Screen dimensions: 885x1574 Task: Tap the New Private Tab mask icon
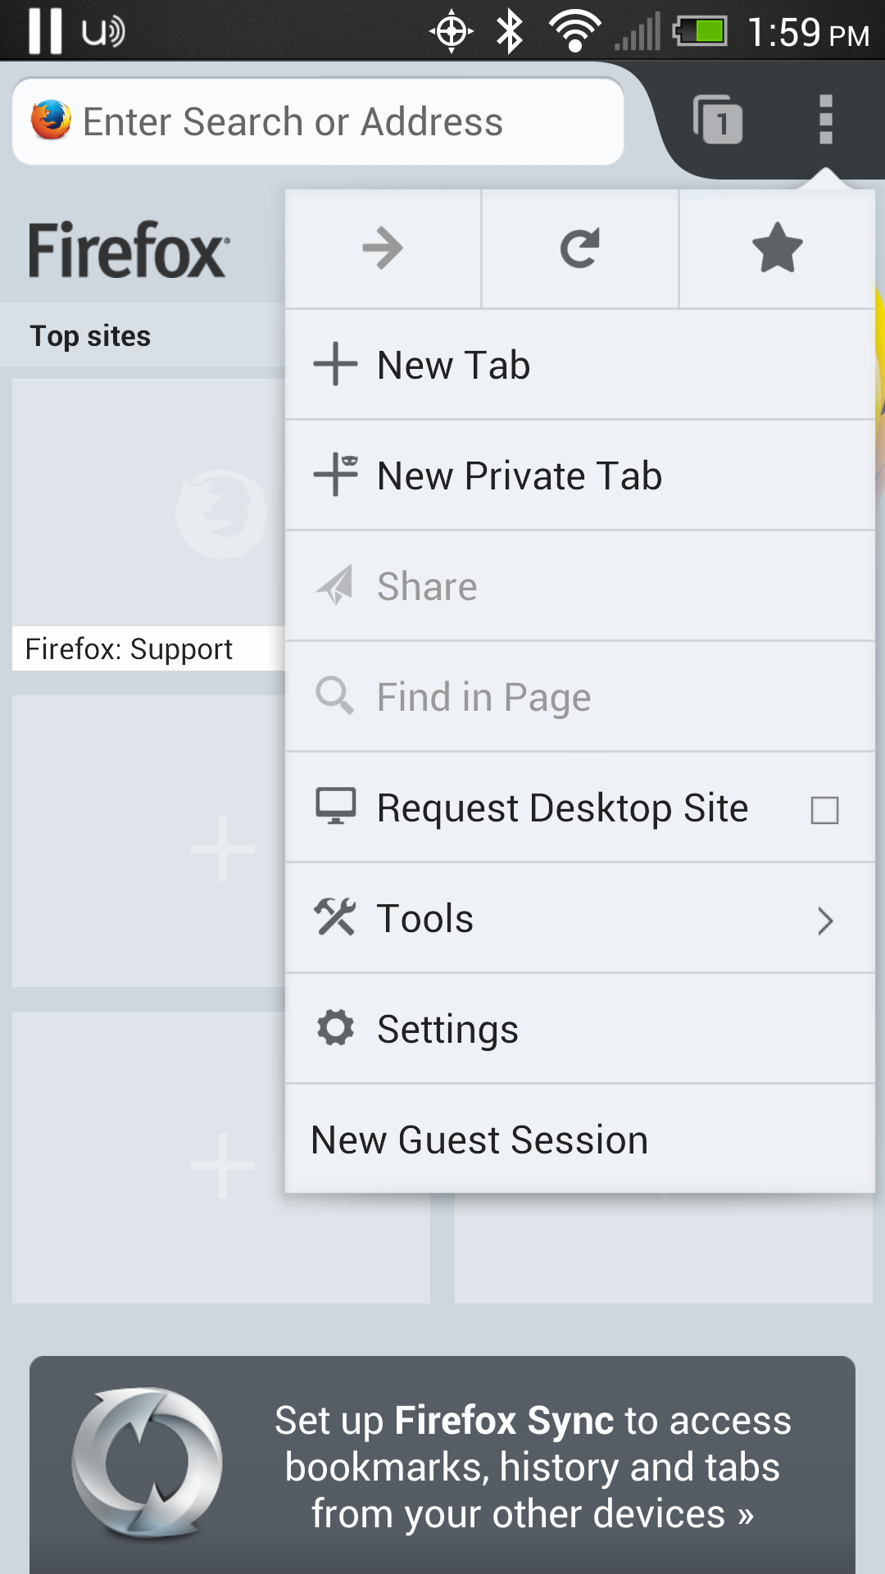pos(336,474)
